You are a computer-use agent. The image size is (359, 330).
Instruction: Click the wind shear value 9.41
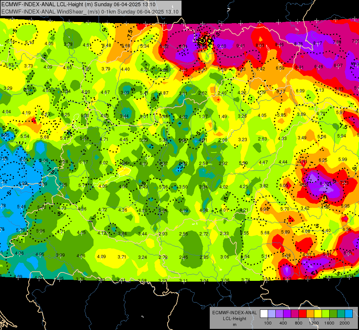click(x=241, y=46)
